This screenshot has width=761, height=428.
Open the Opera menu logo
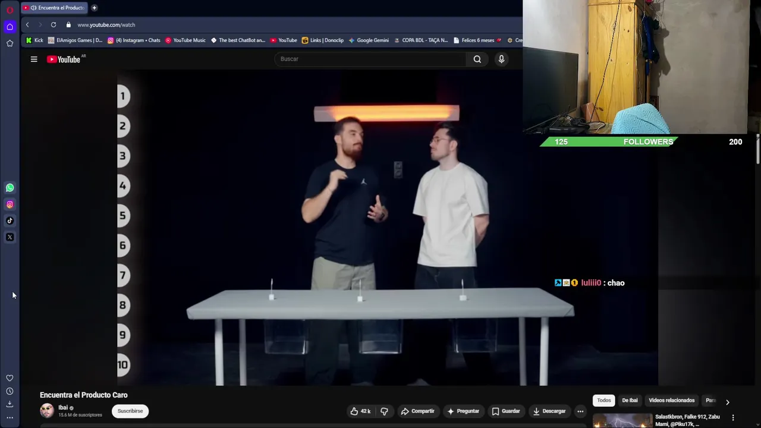coord(10,10)
